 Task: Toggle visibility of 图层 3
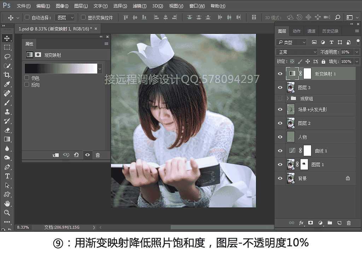(x=280, y=87)
